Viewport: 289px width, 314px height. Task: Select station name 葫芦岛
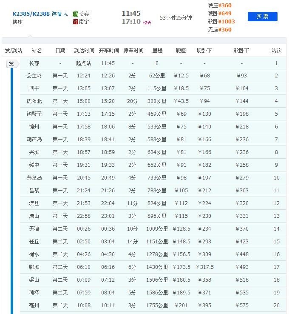[x=34, y=140]
